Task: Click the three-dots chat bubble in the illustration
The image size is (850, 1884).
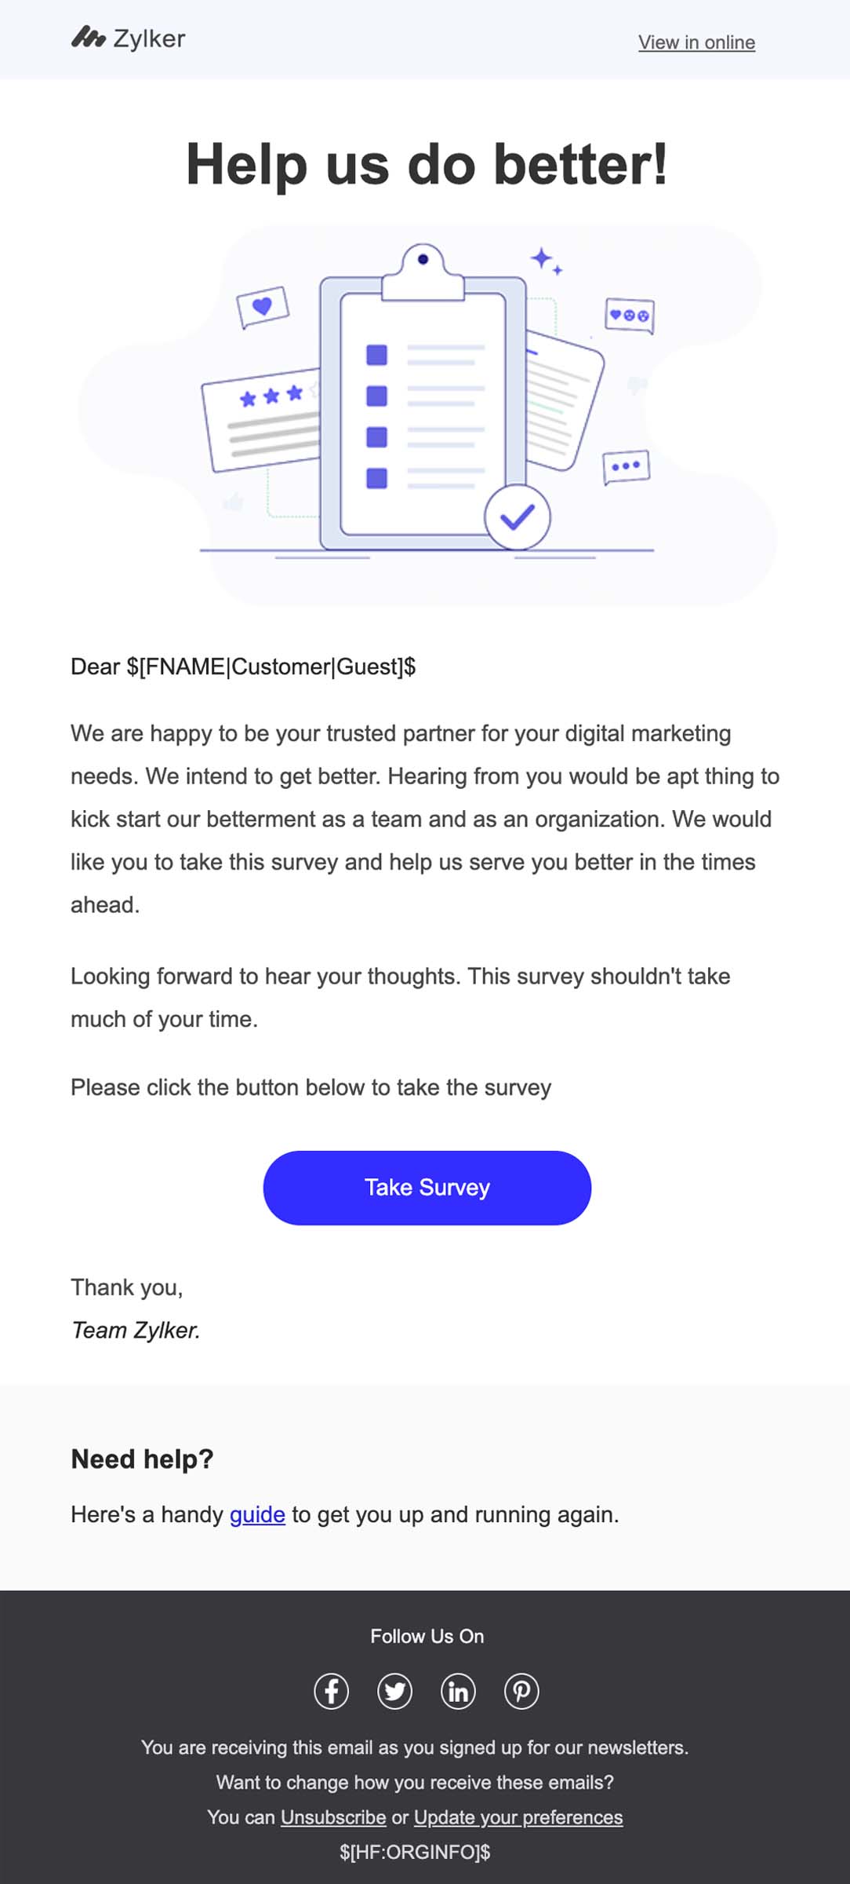Action: pos(626,466)
